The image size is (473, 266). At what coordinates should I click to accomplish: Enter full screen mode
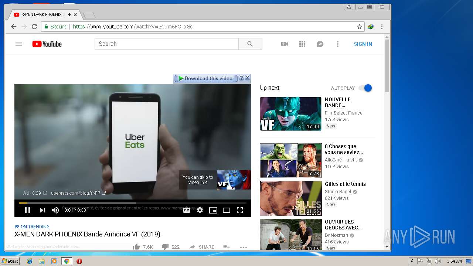point(240,210)
